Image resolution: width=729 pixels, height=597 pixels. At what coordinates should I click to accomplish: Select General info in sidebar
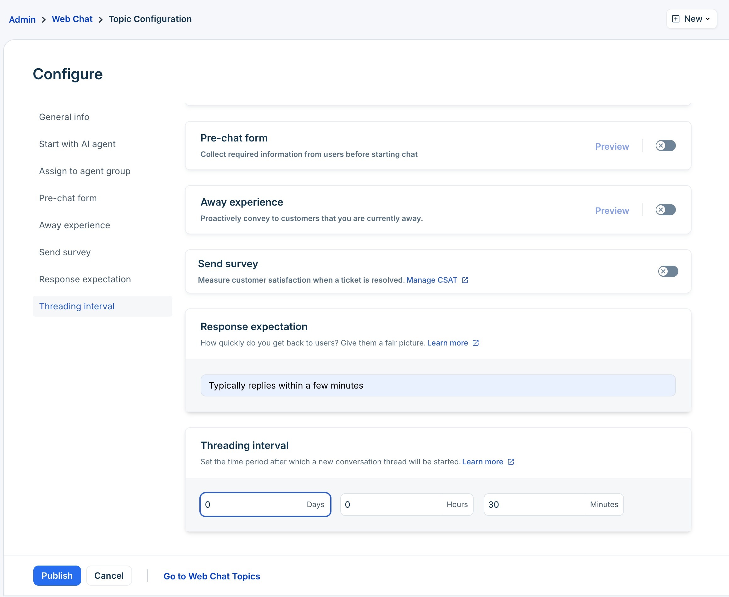64,117
